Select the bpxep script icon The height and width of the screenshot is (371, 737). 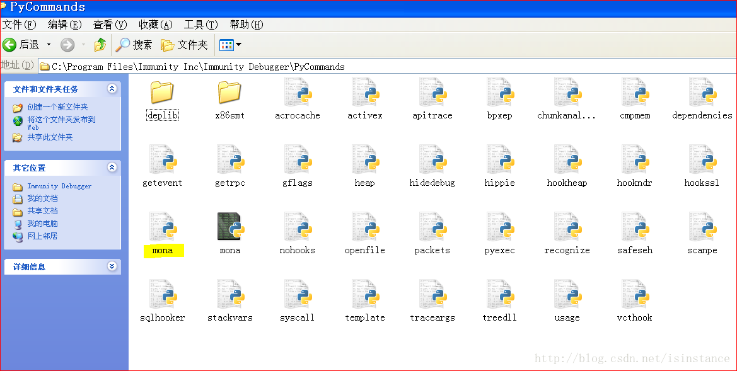500,93
